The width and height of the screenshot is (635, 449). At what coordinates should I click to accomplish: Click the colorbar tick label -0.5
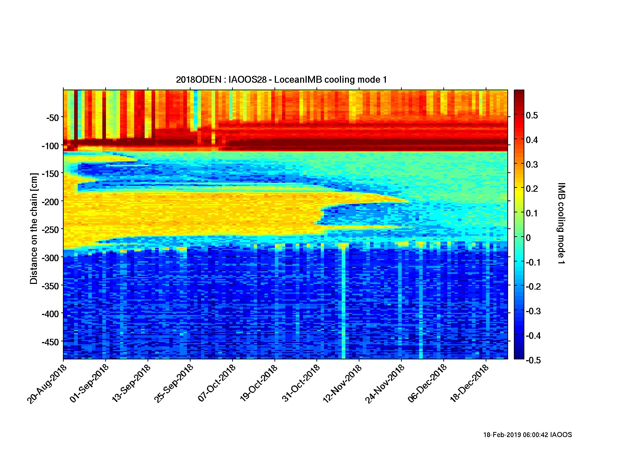[533, 360]
